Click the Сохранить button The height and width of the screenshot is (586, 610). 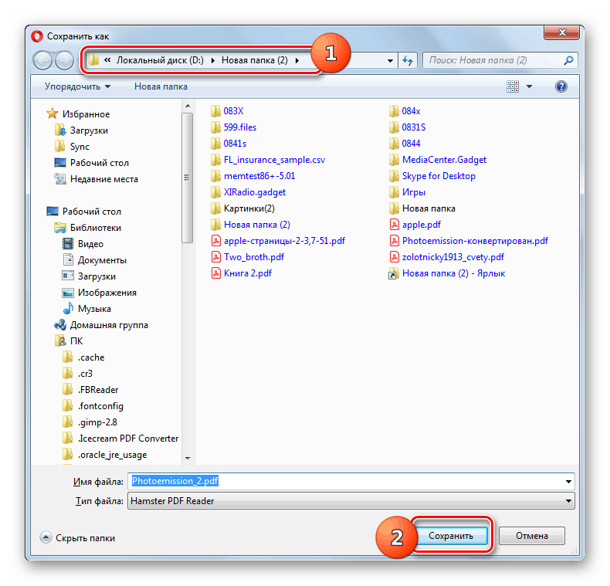coord(451,536)
